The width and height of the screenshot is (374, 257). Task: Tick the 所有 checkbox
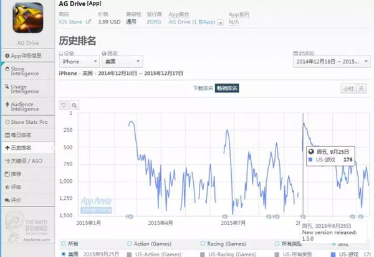tap(63, 243)
